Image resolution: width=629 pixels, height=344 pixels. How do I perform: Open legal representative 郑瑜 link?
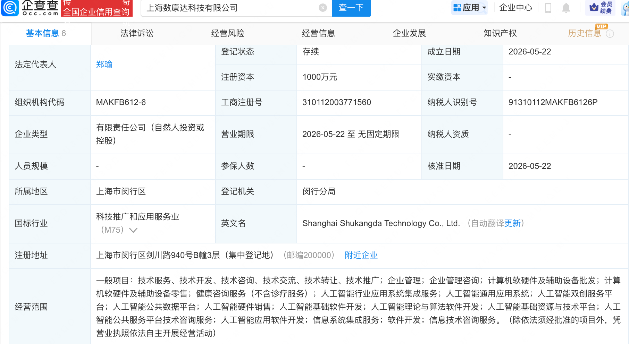[x=104, y=64]
